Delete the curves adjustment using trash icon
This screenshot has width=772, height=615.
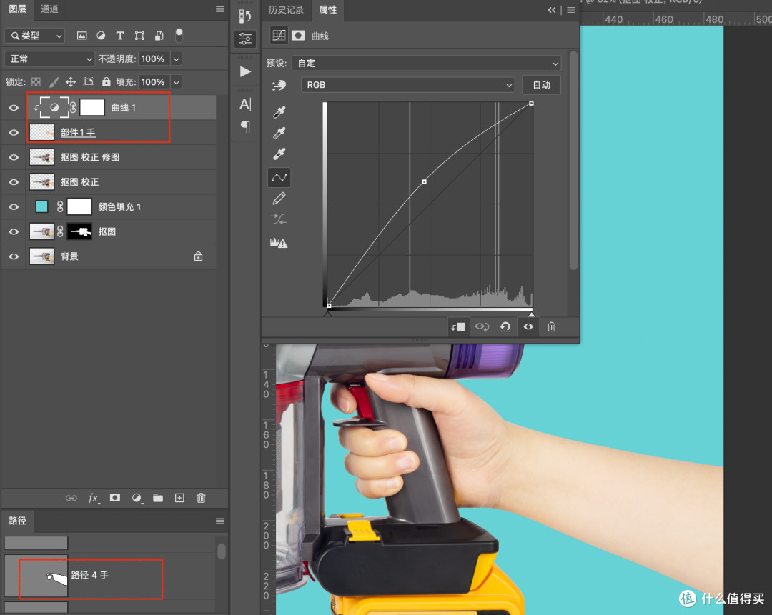[x=551, y=326]
